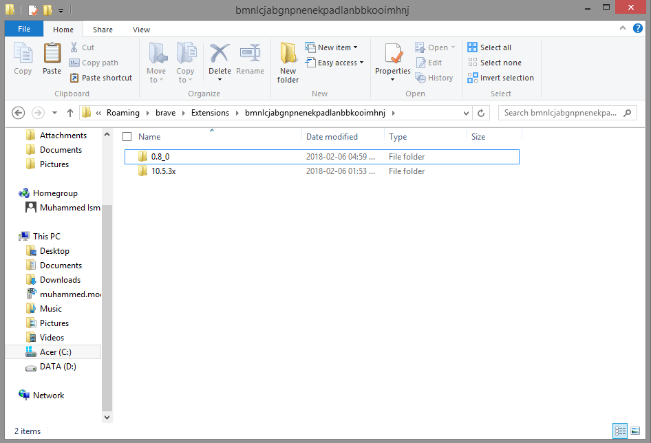Select the Home ribbon tab

coord(63,30)
